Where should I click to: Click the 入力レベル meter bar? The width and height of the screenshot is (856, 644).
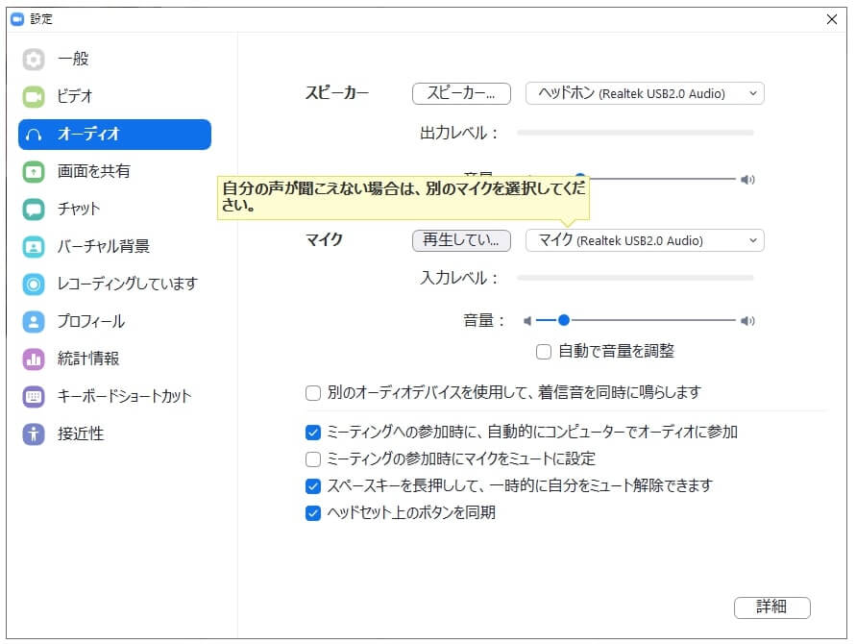[635, 278]
